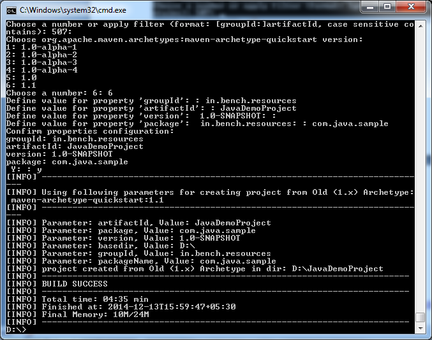The height and width of the screenshot is (340, 432).
Task: Click the line '6: 1.1'
Action: tap(21, 85)
